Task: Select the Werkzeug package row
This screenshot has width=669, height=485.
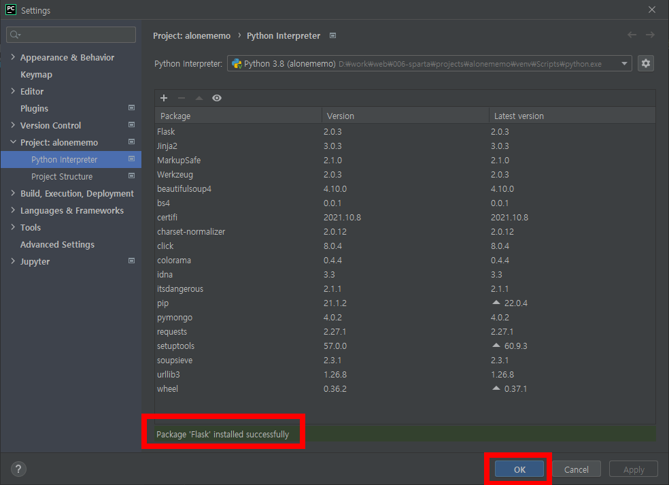Action: click(x=405, y=175)
